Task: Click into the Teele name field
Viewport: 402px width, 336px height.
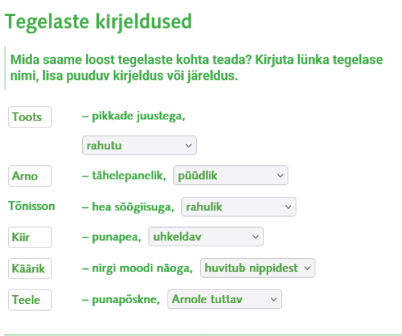Action: pyautogui.click(x=30, y=300)
